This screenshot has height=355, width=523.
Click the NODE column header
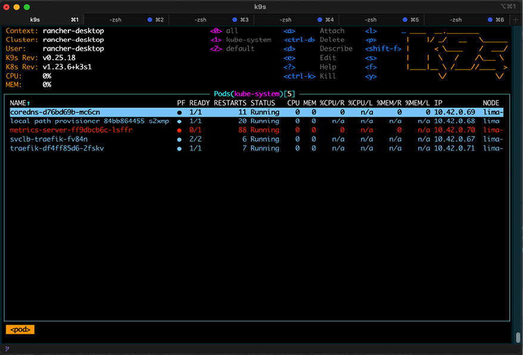[491, 103]
